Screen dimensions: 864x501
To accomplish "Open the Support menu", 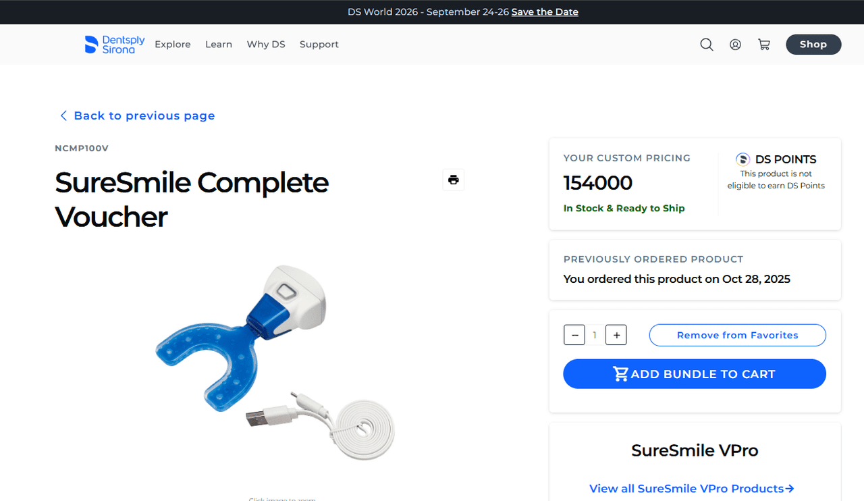I will click(319, 45).
